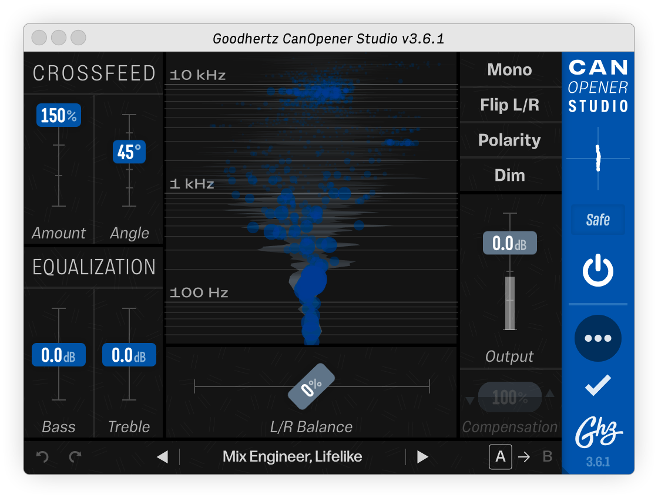Click the Ghz Goodhertz logo
The image size is (658, 498).
click(x=598, y=432)
